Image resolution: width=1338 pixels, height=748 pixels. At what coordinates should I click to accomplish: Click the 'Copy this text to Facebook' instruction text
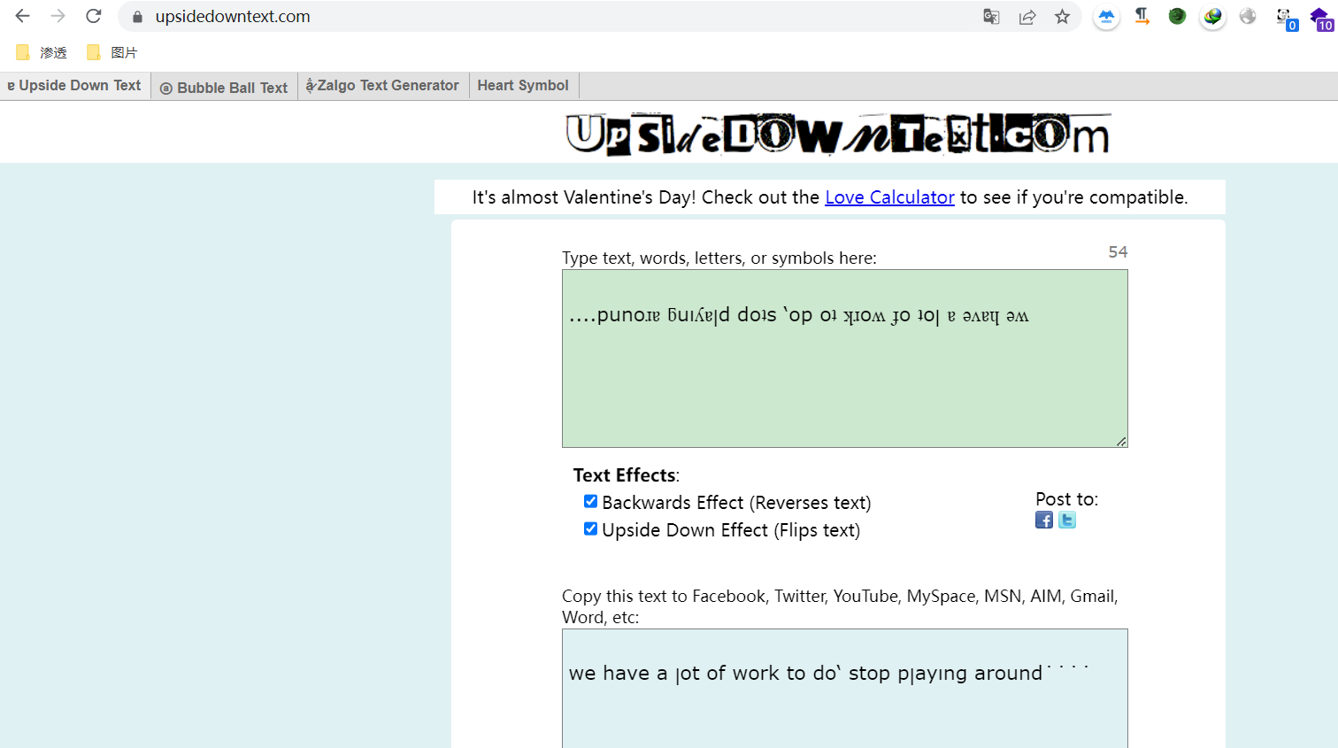tap(840, 606)
